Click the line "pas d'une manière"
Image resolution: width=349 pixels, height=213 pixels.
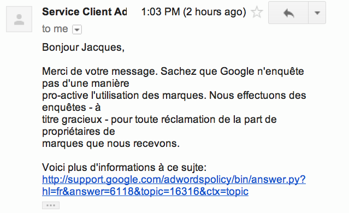point(86,84)
